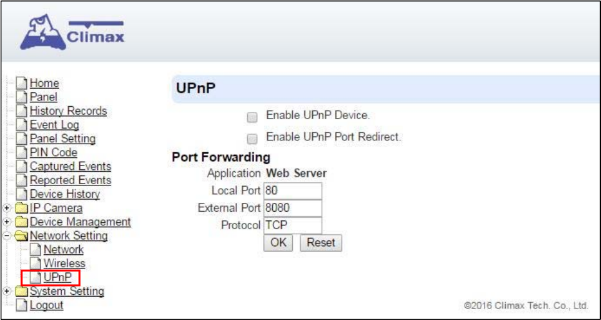Tick Enable UPnP Port Redirect checkbox
Screen dimensions: 601x320
pos(252,138)
